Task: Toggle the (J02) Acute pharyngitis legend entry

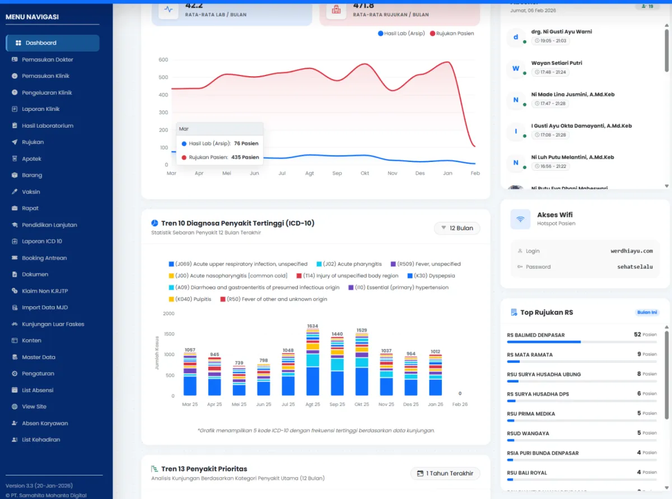Action: 349,264
